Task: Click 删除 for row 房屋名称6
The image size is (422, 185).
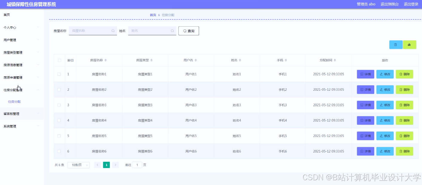Action: [x=404, y=151]
